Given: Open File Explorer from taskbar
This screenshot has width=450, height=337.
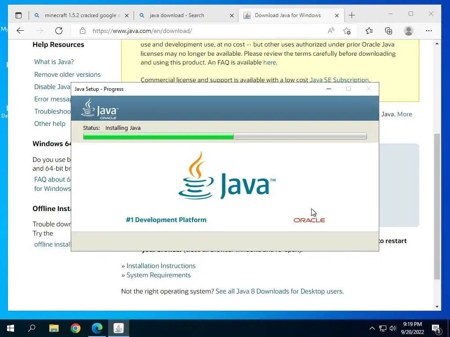Looking at the screenshot, I should coord(54,328).
